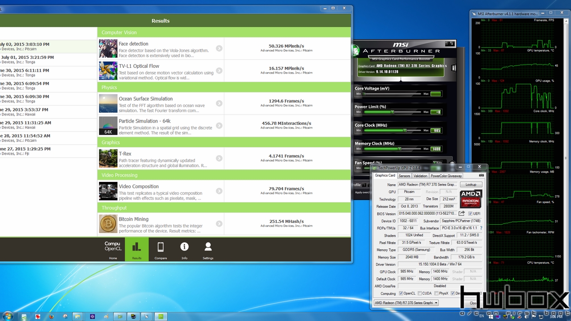This screenshot has width=571, height=321.
Task: Click the Ocean Surface Simulation thumbnail
Action: point(108,103)
